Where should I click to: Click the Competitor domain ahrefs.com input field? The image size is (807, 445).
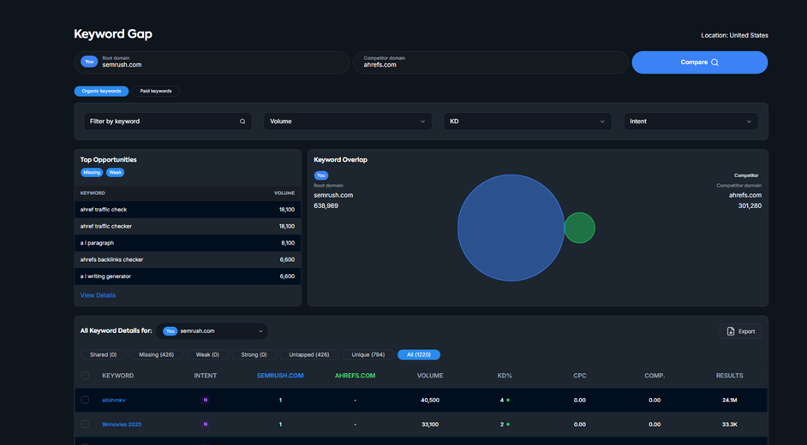491,62
